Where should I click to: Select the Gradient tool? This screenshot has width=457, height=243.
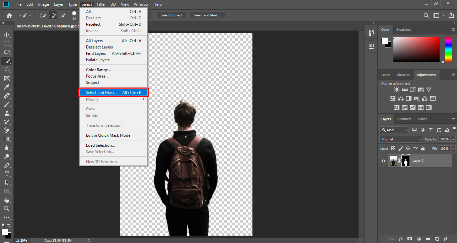coord(7,139)
